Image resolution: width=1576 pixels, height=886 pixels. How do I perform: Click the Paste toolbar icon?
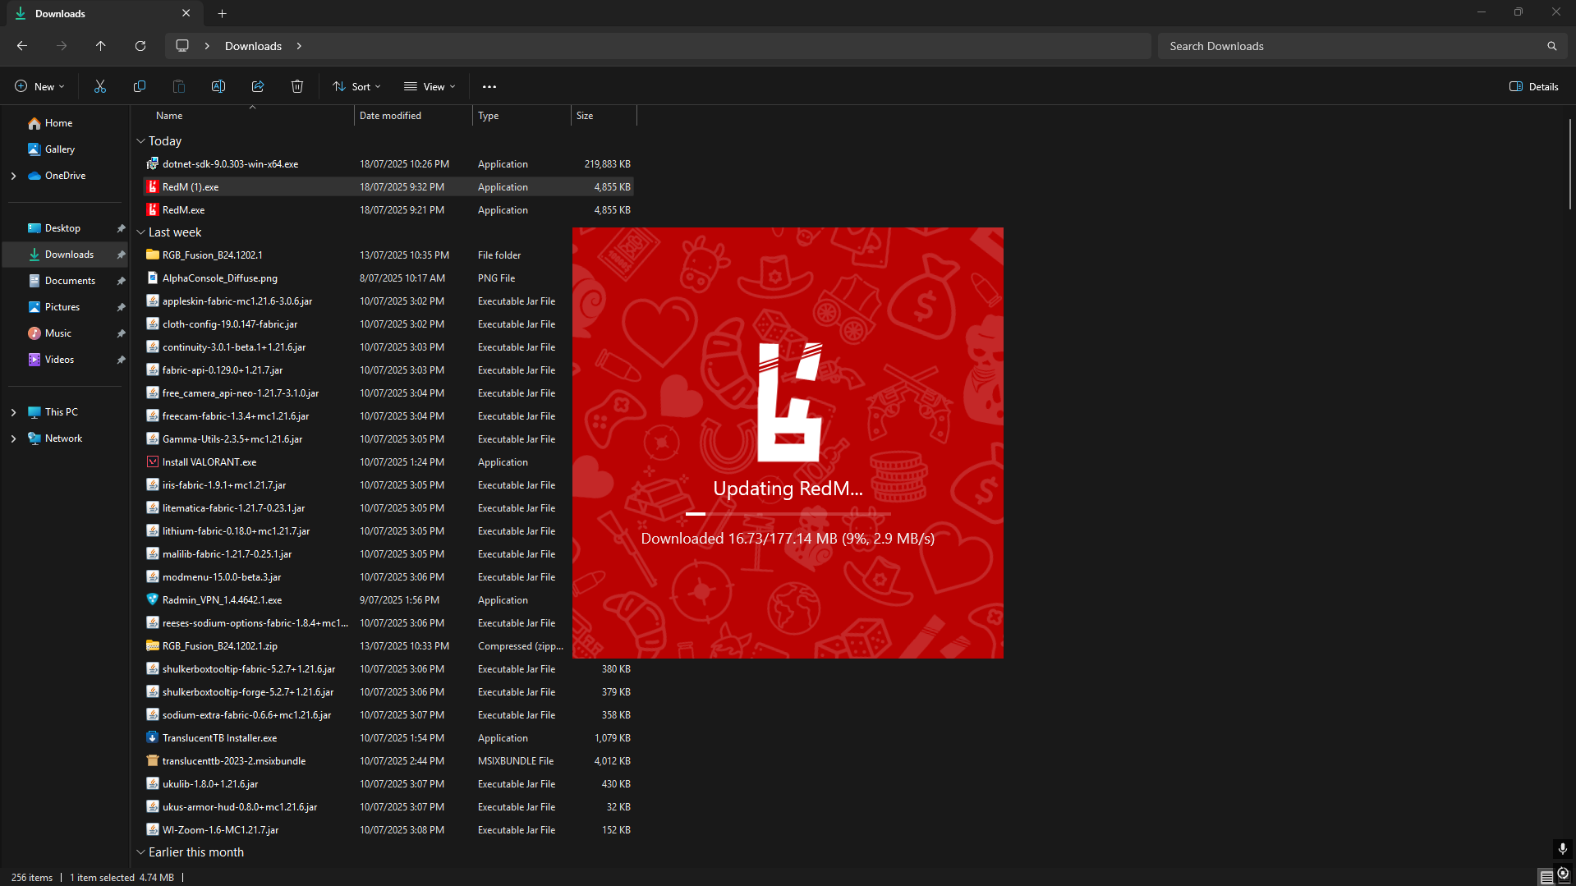[179, 86]
